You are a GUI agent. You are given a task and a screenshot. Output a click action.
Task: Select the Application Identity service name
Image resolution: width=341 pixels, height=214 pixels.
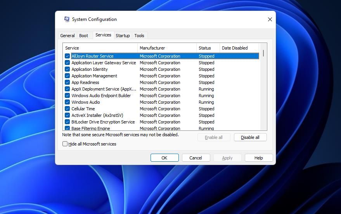pyautogui.click(x=89, y=69)
